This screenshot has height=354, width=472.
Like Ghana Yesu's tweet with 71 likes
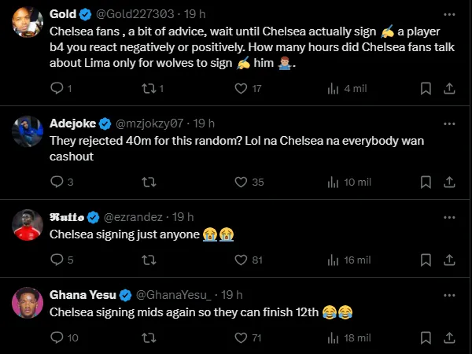click(x=242, y=337)
